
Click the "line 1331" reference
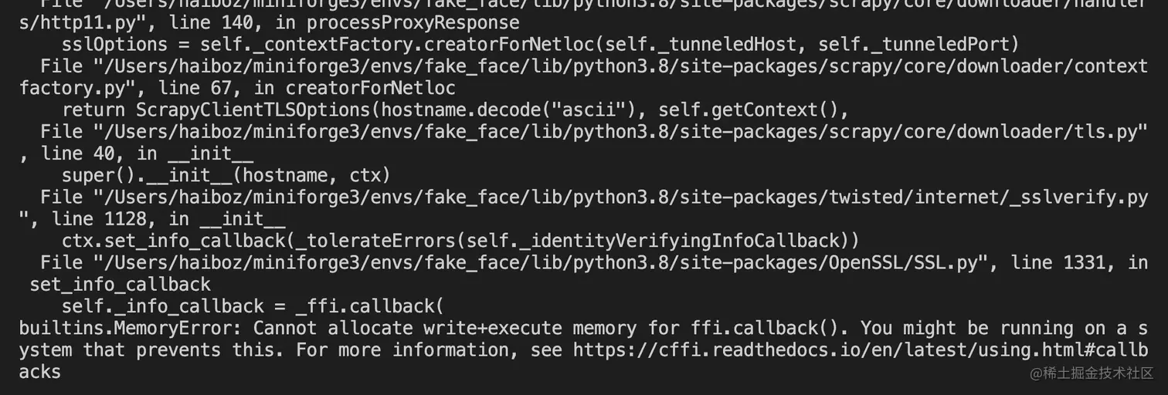point(1058,263)
